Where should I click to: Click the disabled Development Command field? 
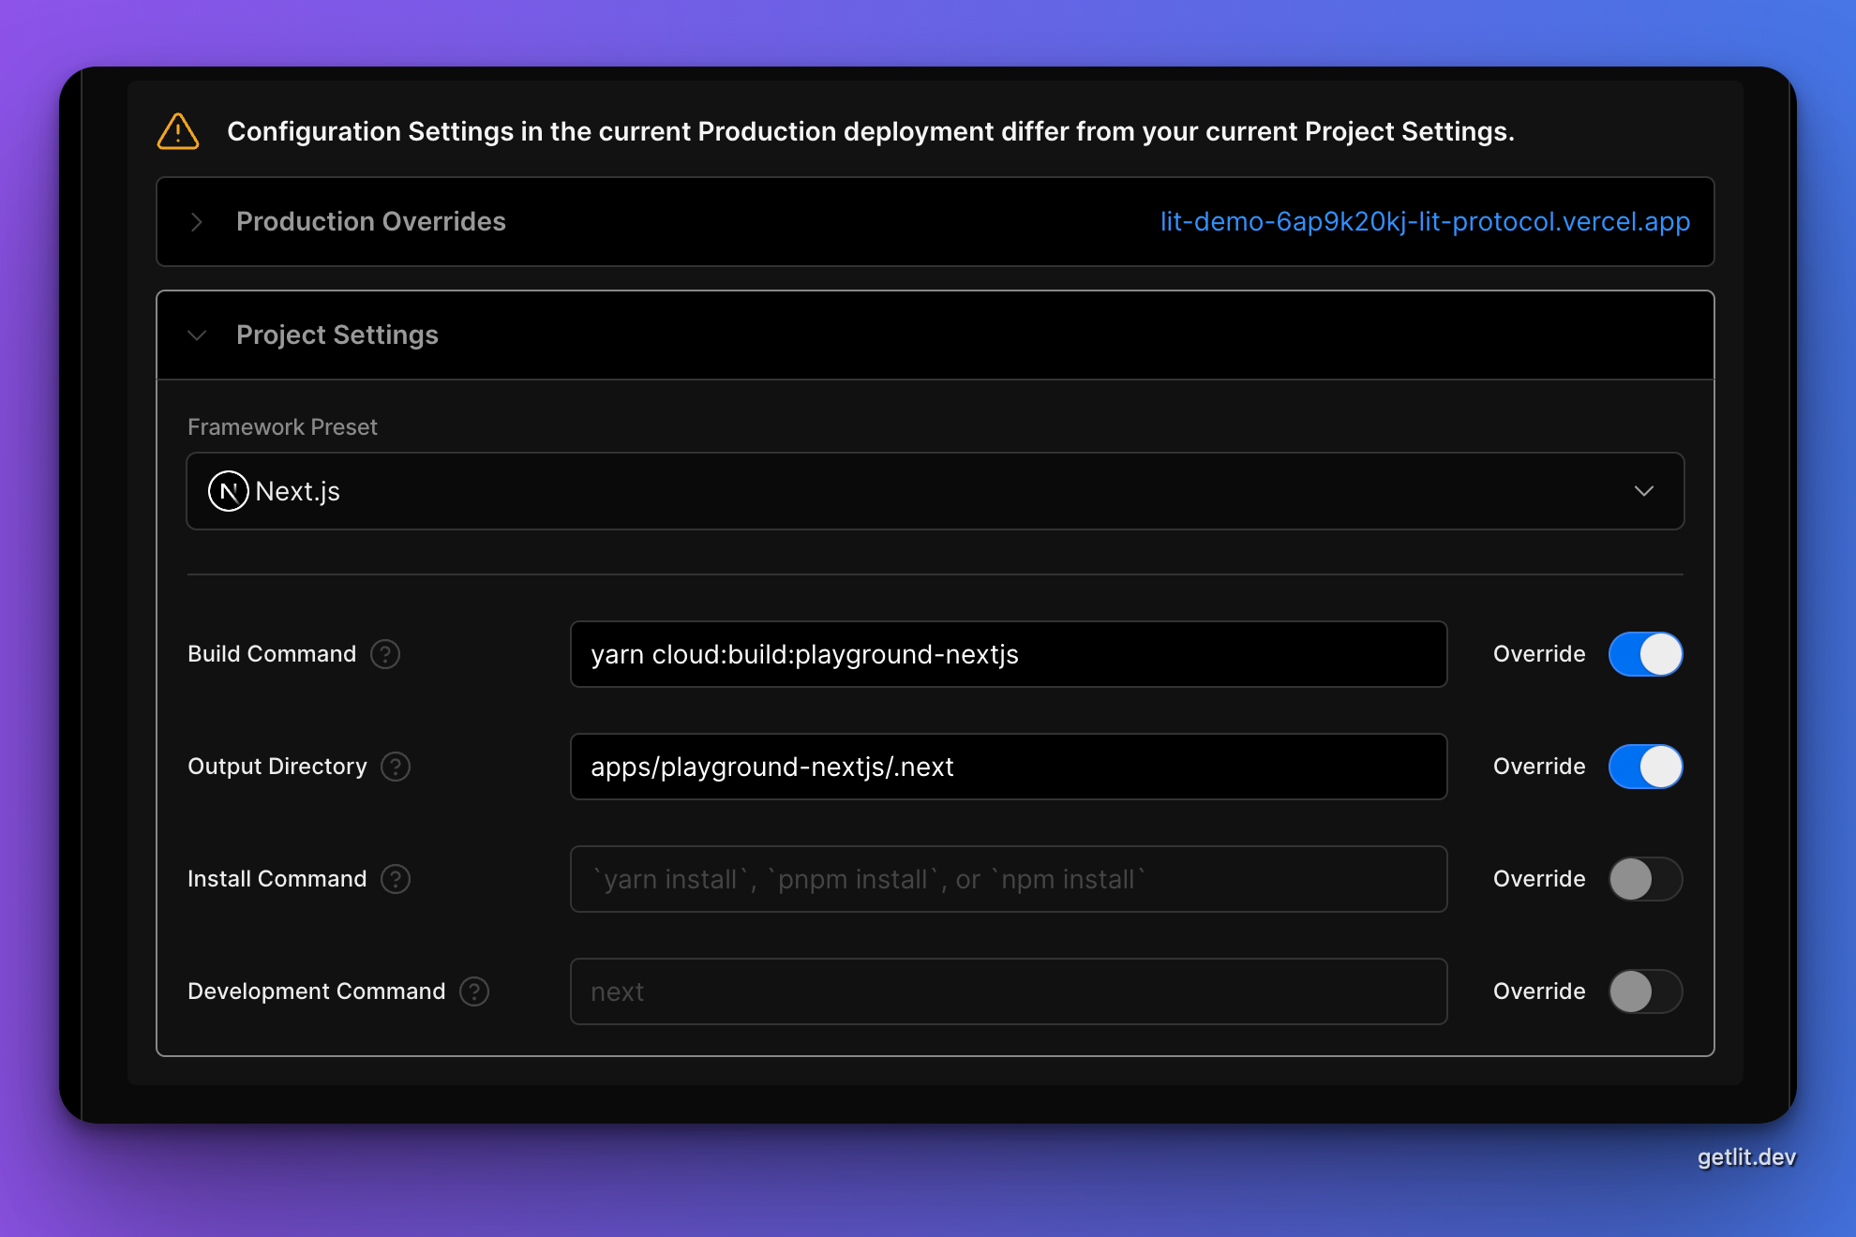click(1009, 991)
